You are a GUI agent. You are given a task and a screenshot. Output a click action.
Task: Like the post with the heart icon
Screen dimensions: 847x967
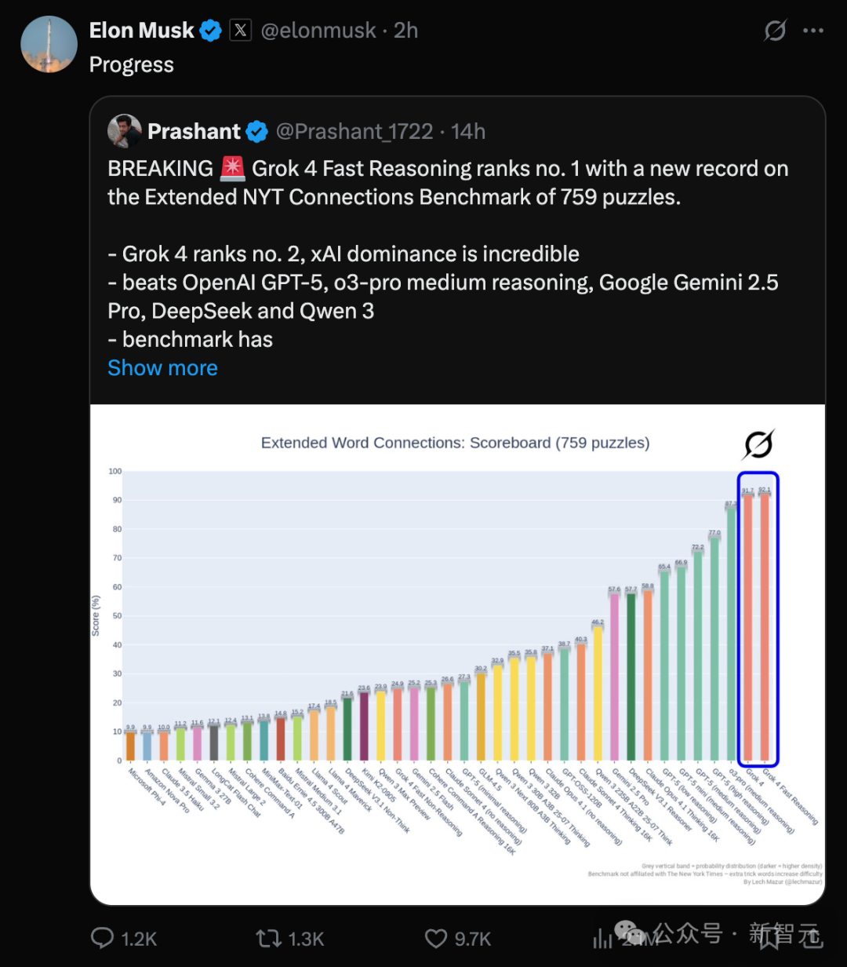pyautogui.click(x=436, y=937)
